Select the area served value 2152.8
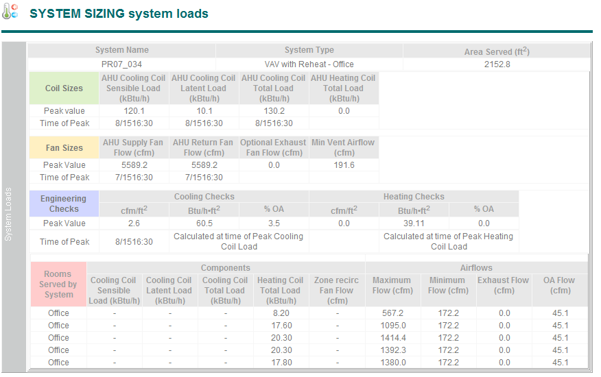The image size is (601, 377). coord(496,64)
